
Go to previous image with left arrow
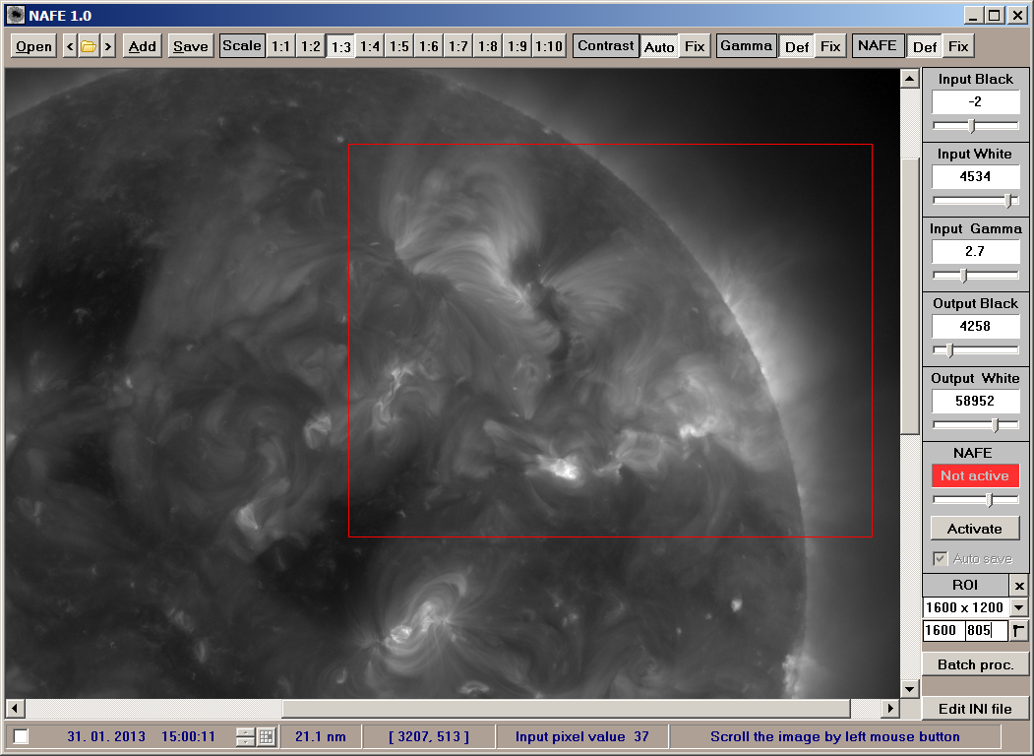click(x=70, y=46)
